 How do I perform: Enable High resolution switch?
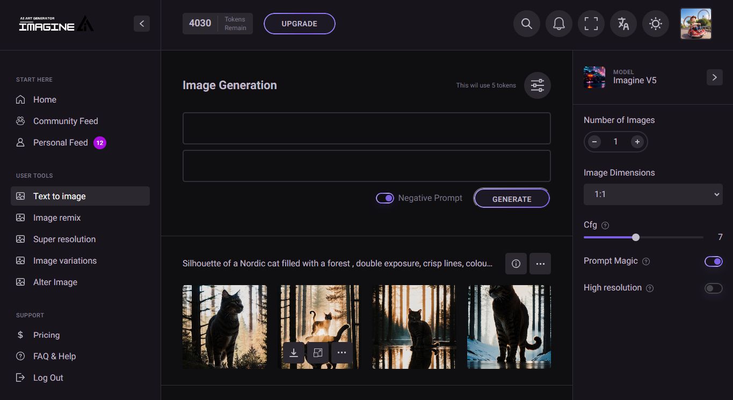point(714,288)
